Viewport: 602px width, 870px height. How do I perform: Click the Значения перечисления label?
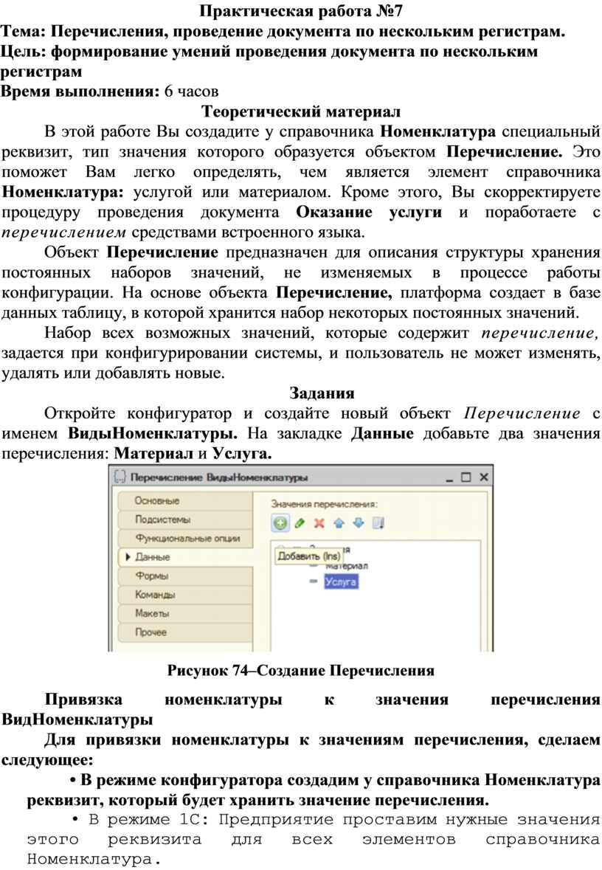coord(324,504)
